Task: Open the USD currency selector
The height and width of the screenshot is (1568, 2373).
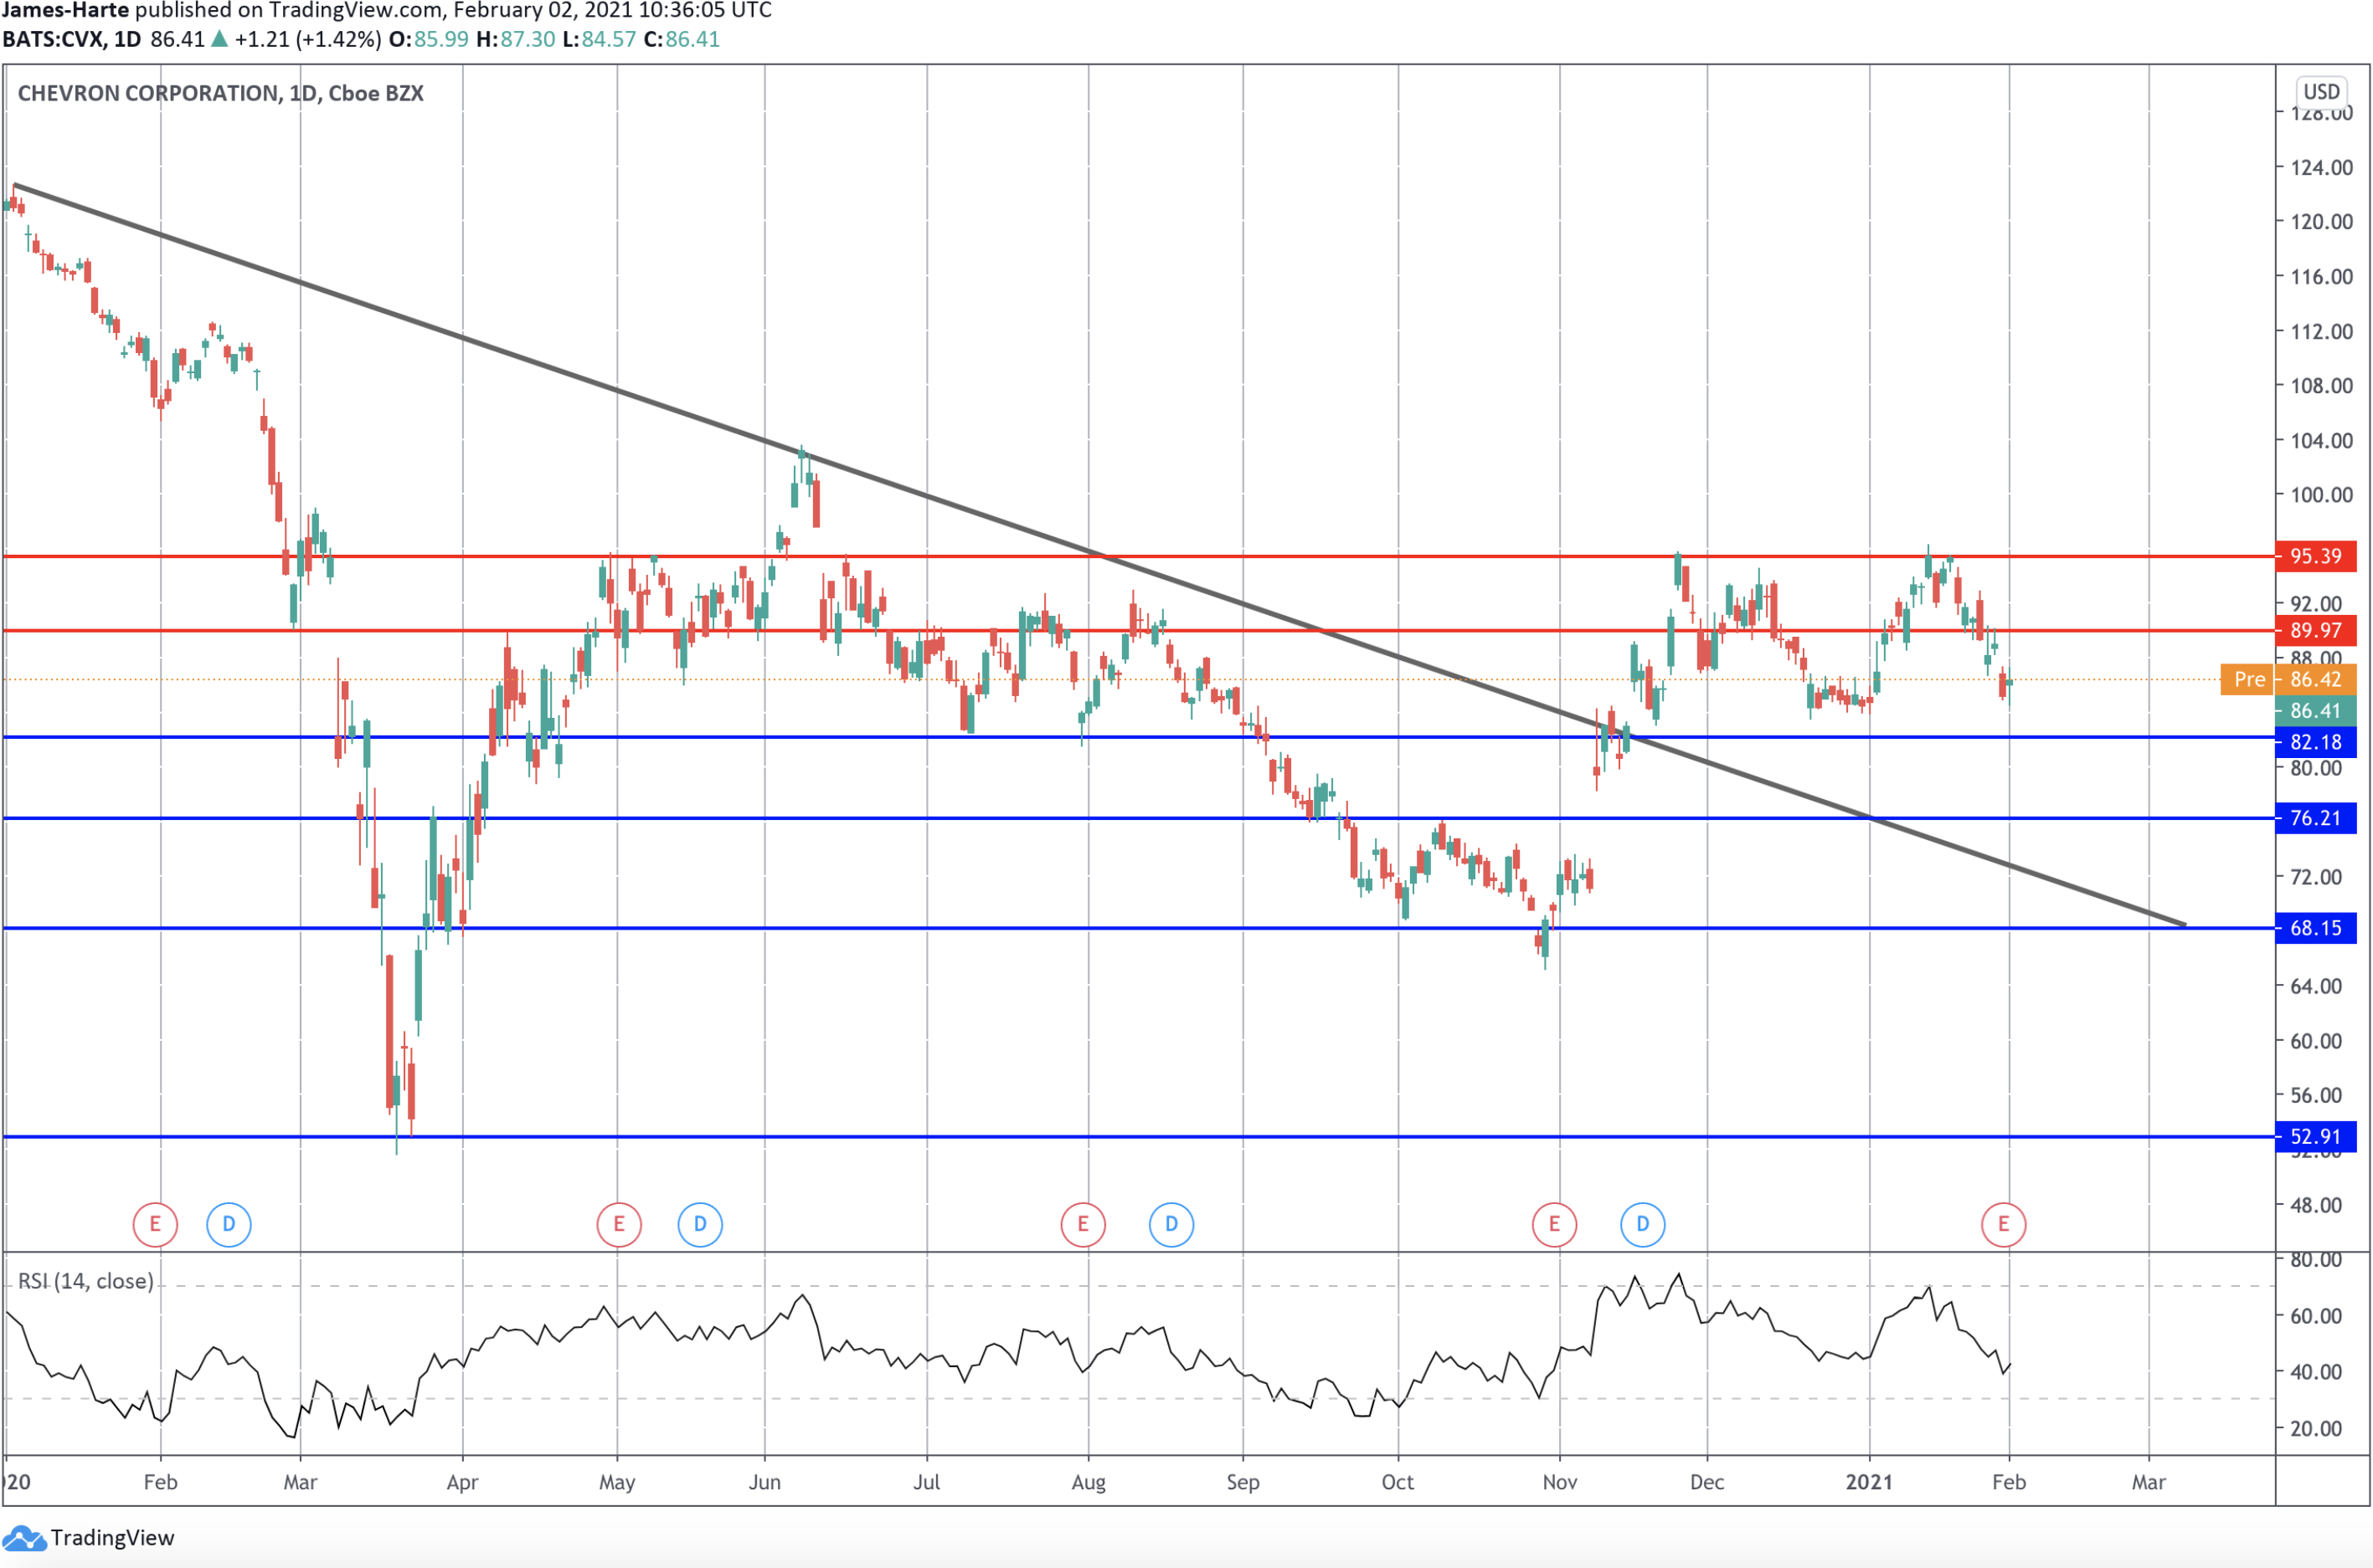Action: point(2321,92)
